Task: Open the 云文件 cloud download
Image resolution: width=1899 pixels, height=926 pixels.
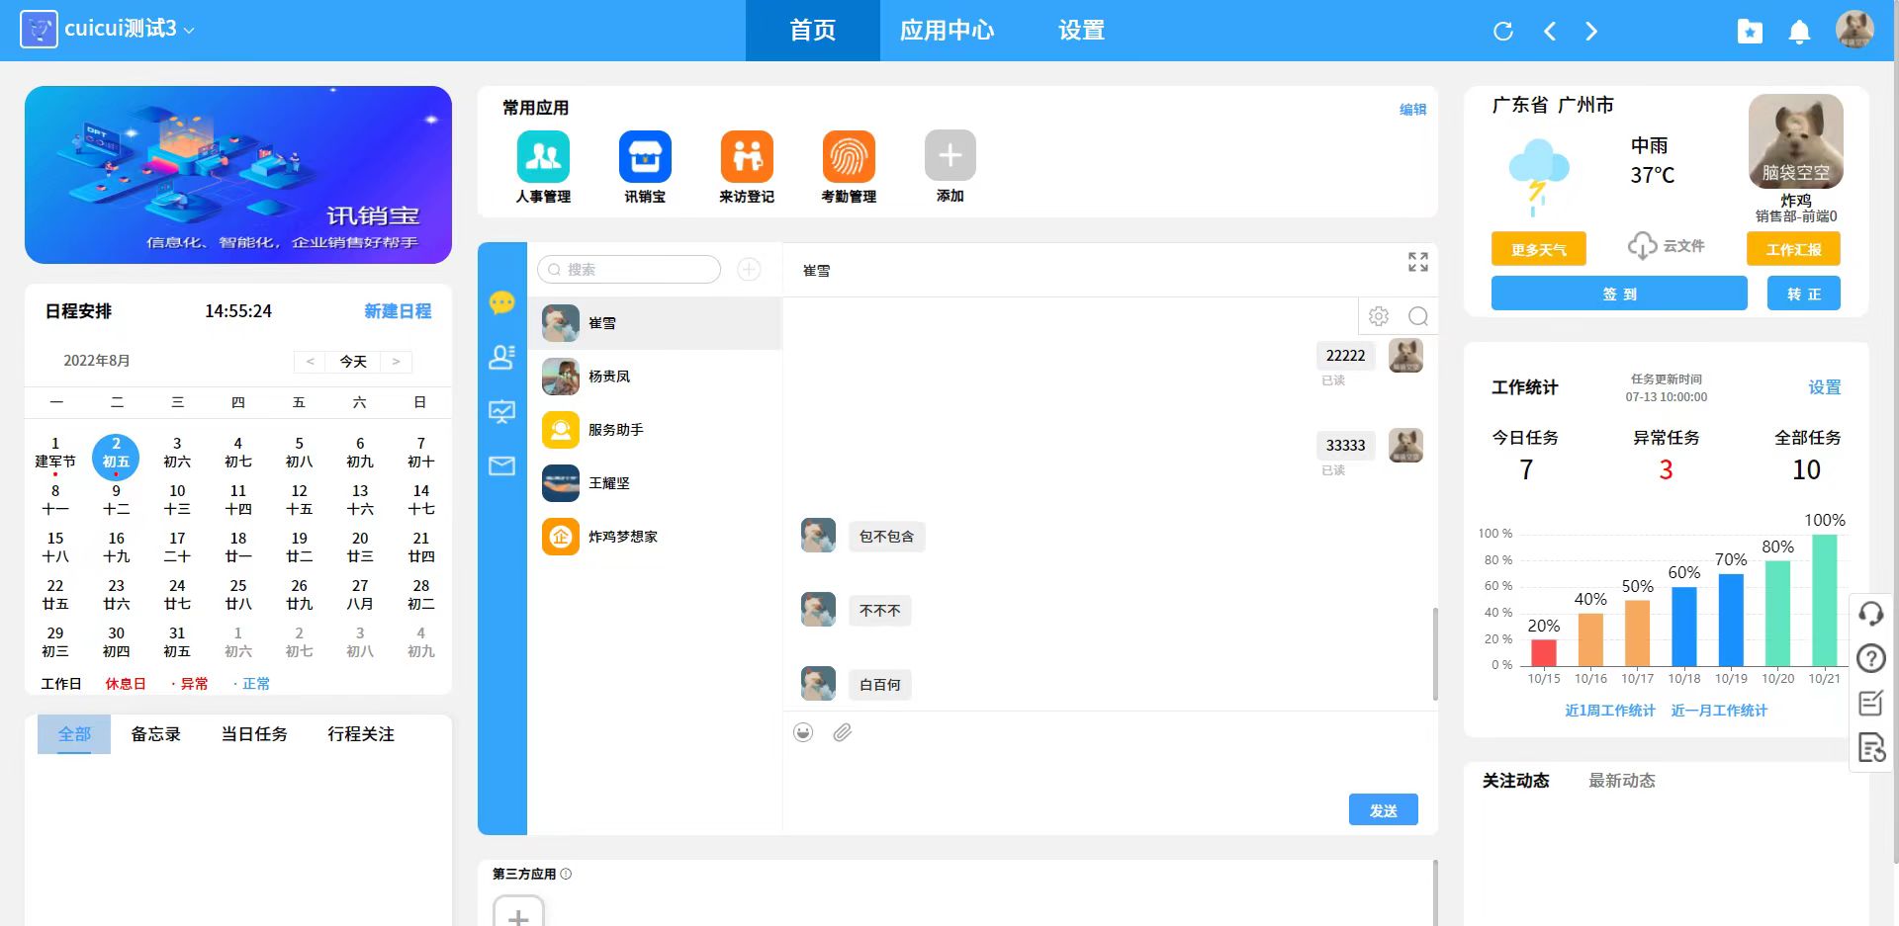Action: pyautogui.click(x=1666, y=246)
